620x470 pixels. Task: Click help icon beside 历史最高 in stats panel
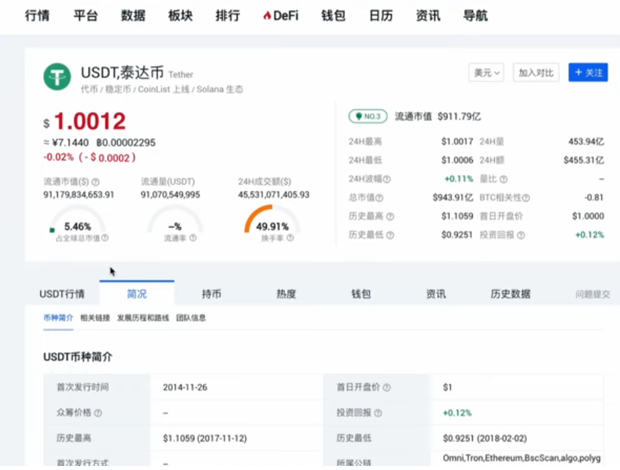coord(390,216)
